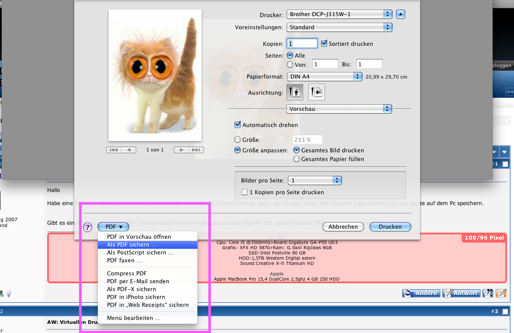
Task: Toggle Automatisch drehen checkbox
Action: click(x=238, y=124)
